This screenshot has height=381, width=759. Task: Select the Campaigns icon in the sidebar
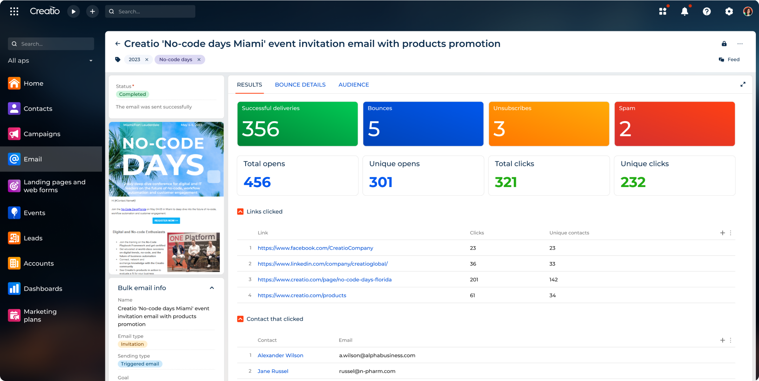pos(14,134)
